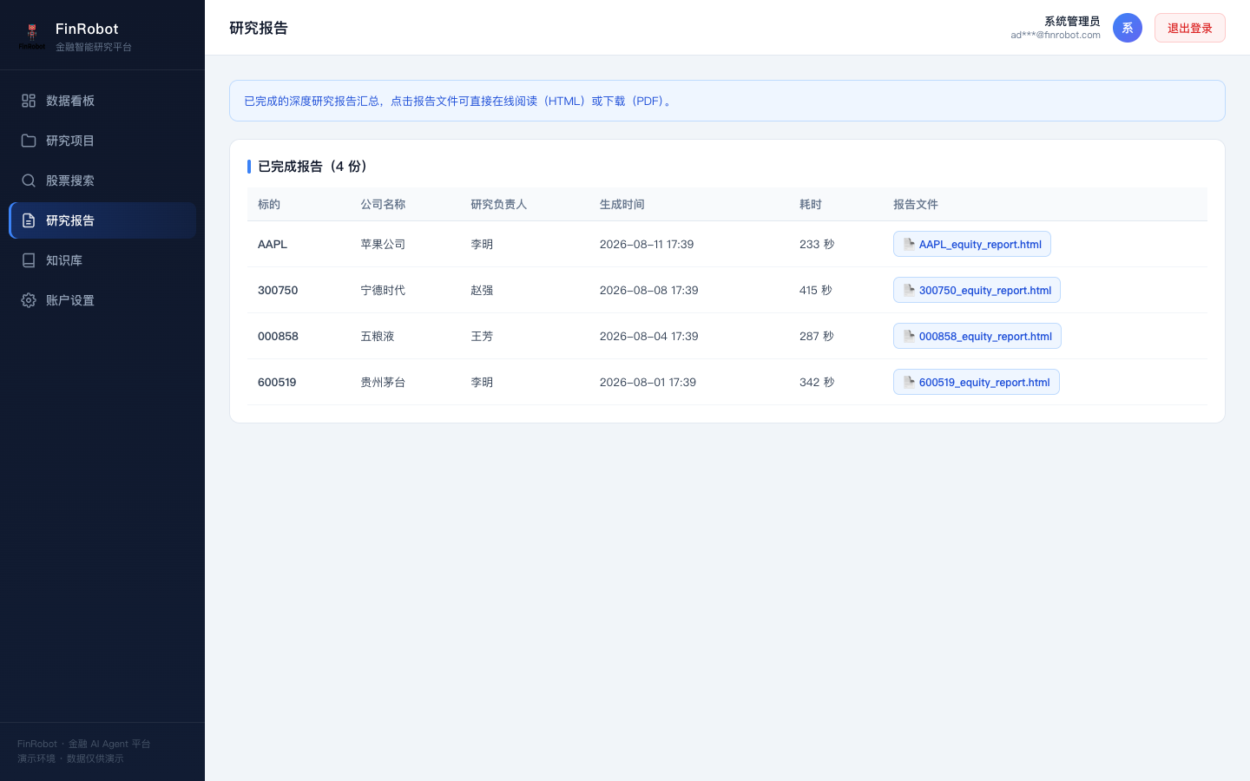Click file icon beside 000858_equity_report.html
This screenshot has height=781, width=1250.
click(x=909, y=336)
